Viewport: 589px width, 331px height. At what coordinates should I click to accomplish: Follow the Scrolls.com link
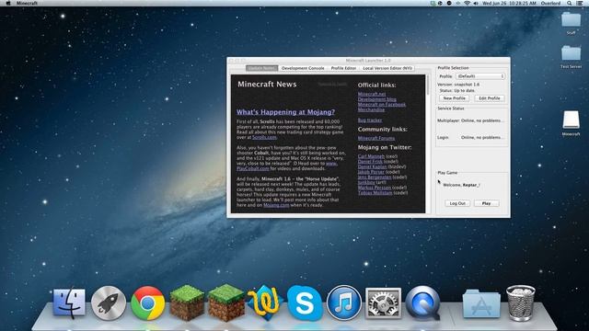pyautogui.click(x=264, y=137)
